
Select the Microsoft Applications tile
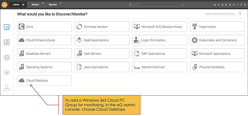click(x=217, y=53)
